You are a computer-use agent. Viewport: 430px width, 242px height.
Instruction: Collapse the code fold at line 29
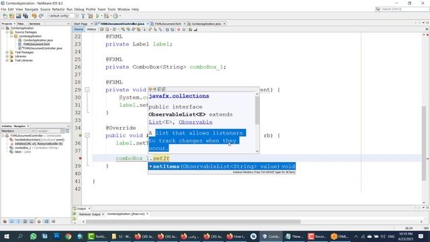click(x=87, y=89)
